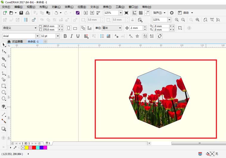This screenshot has height=158, width=226.
Task: Select the Connector tool
Action: (x=4, y=121)
